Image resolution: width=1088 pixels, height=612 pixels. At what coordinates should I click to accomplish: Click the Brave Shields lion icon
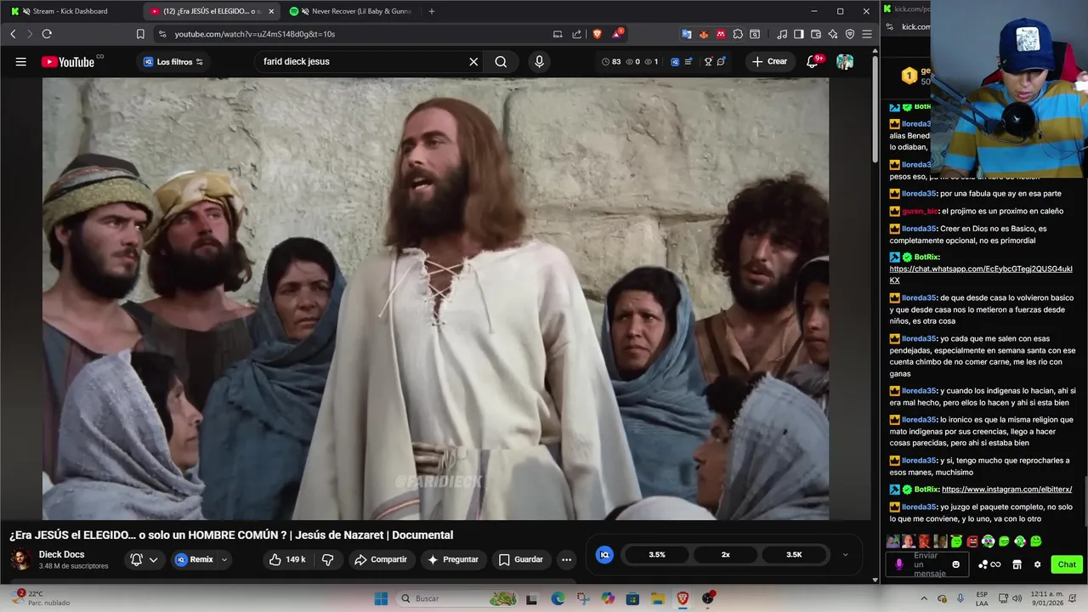tap(598, 34)
